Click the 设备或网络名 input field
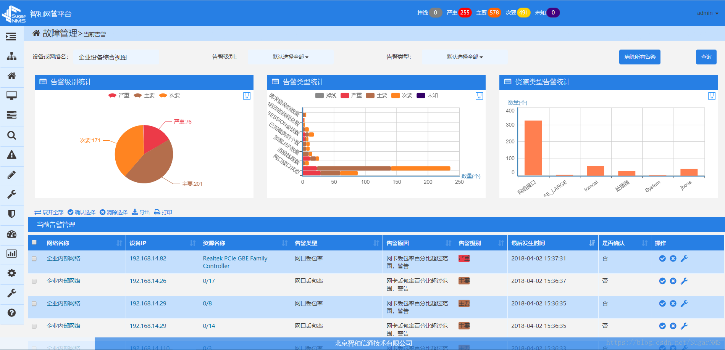This screenshot has height=350, width=725. (x=116, y=57)
